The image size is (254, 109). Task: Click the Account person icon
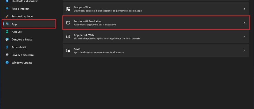coord(7,32)
